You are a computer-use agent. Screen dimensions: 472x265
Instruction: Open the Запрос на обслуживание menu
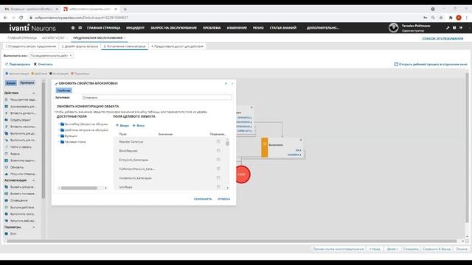(174, 28)
